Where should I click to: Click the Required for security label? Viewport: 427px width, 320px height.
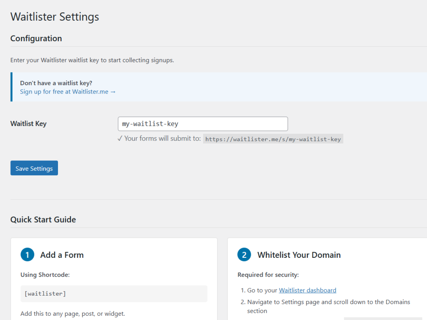(x=268, y=275)
